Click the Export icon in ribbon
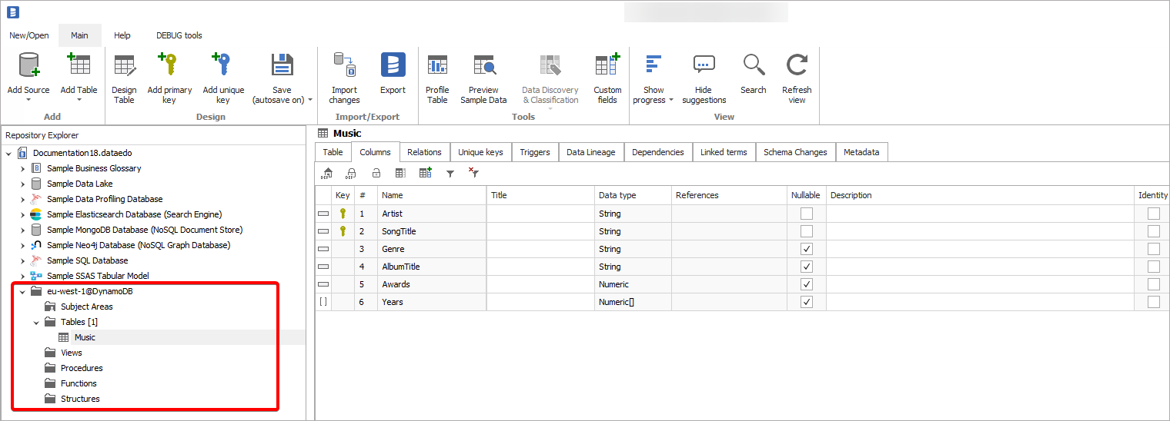This screenshot has height=421, width=1170. click(393, 66)
